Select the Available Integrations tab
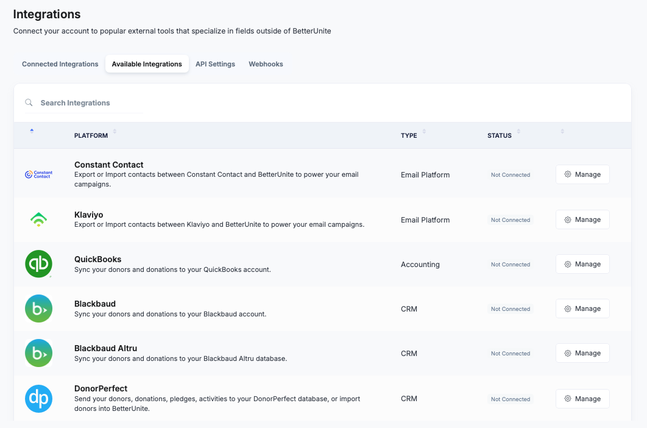Viewport: 647px width, 428px height. click(147, 64)
